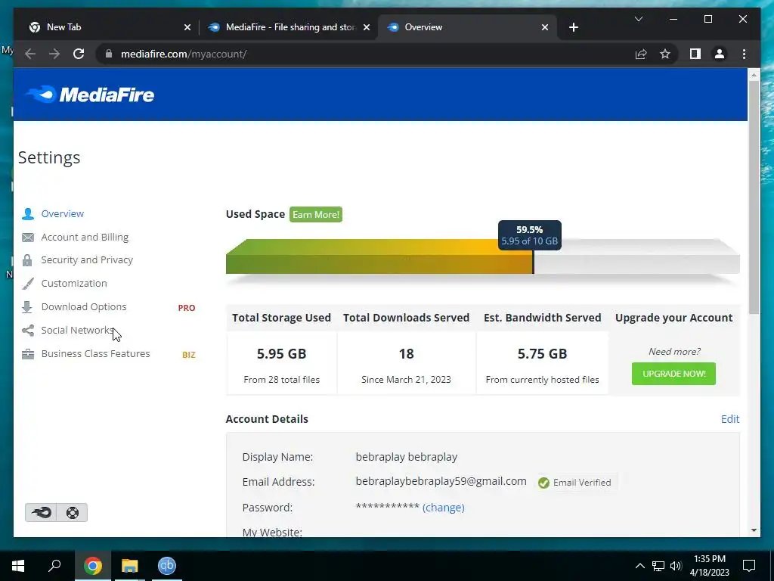Image resolution: width=774 pixels, height=581 pixels.
Task: Open Overview settings section
Action: coord(63,213)
